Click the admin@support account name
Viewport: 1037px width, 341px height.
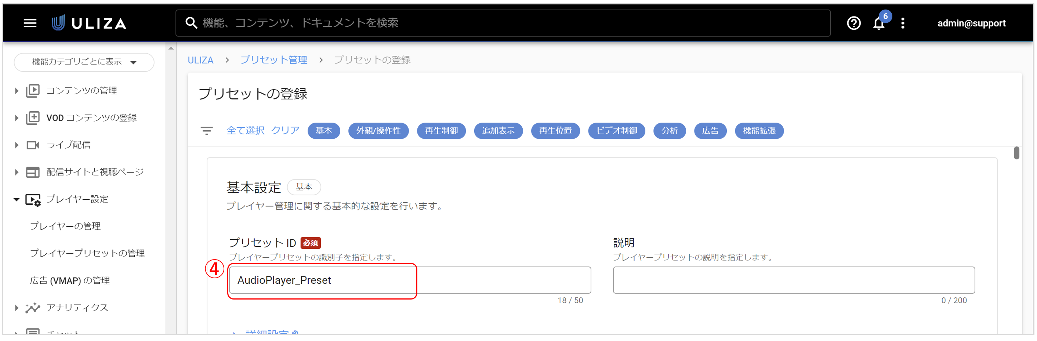(x=971, y=23)
